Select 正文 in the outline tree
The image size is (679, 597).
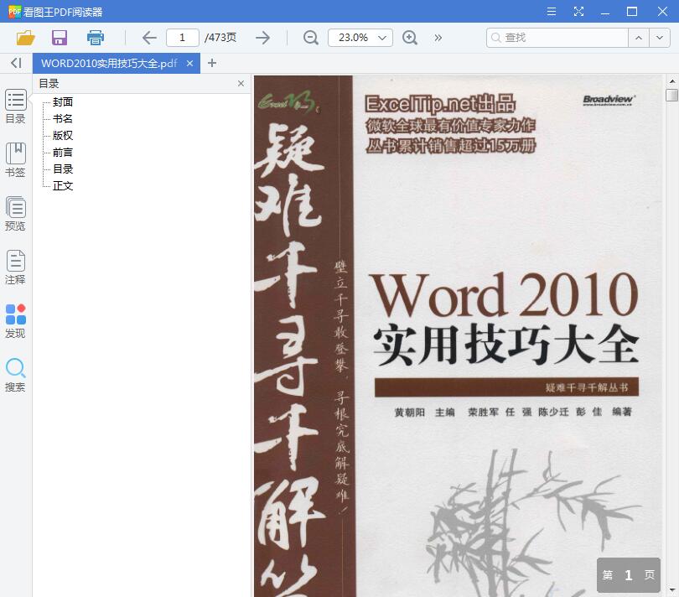click(x=63, y=186)
